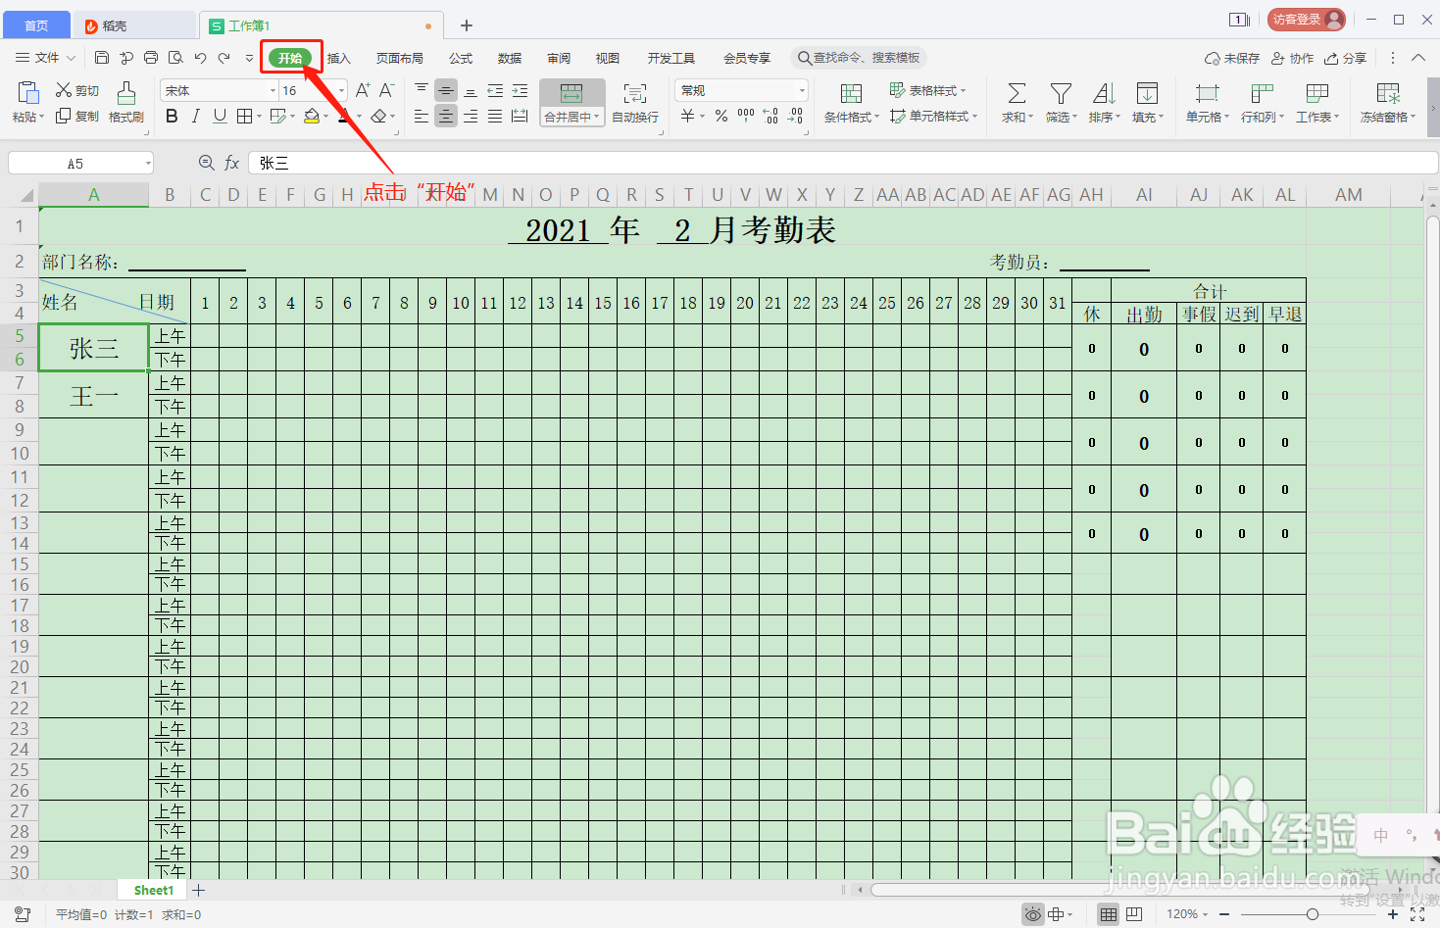1440x928 pixels.
Task: Click the Print icon in quick toolbar
Action: pos(151,58)
